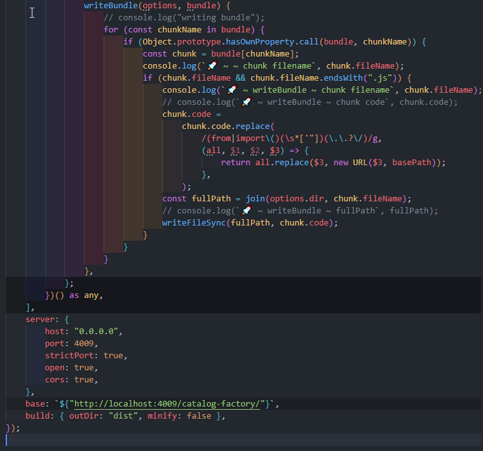483x451 pixels.
Task: Click the writeBundle method name
Action: point(111,6)
